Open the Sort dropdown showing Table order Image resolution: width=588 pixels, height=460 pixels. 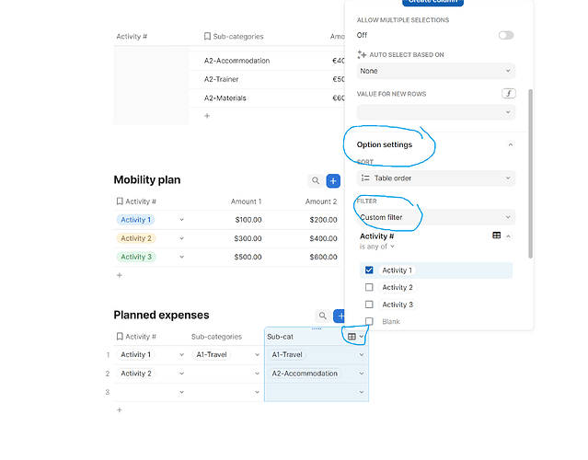point(435,178)
